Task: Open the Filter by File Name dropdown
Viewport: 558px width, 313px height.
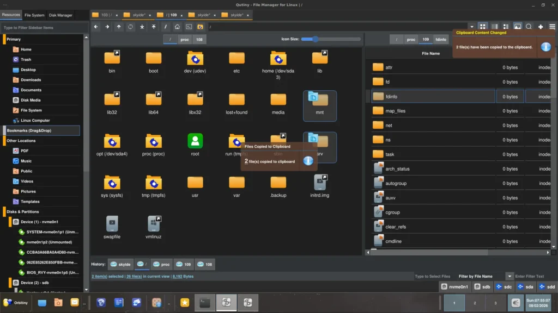Action: (510, 276)
